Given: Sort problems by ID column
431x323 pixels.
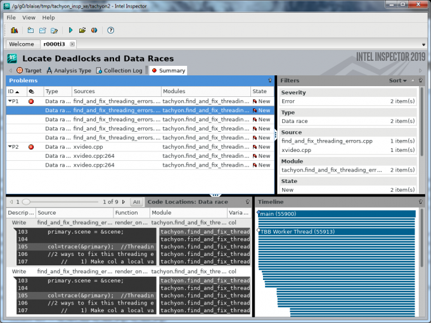Looking at the screenshot, I should click(16, 91).
